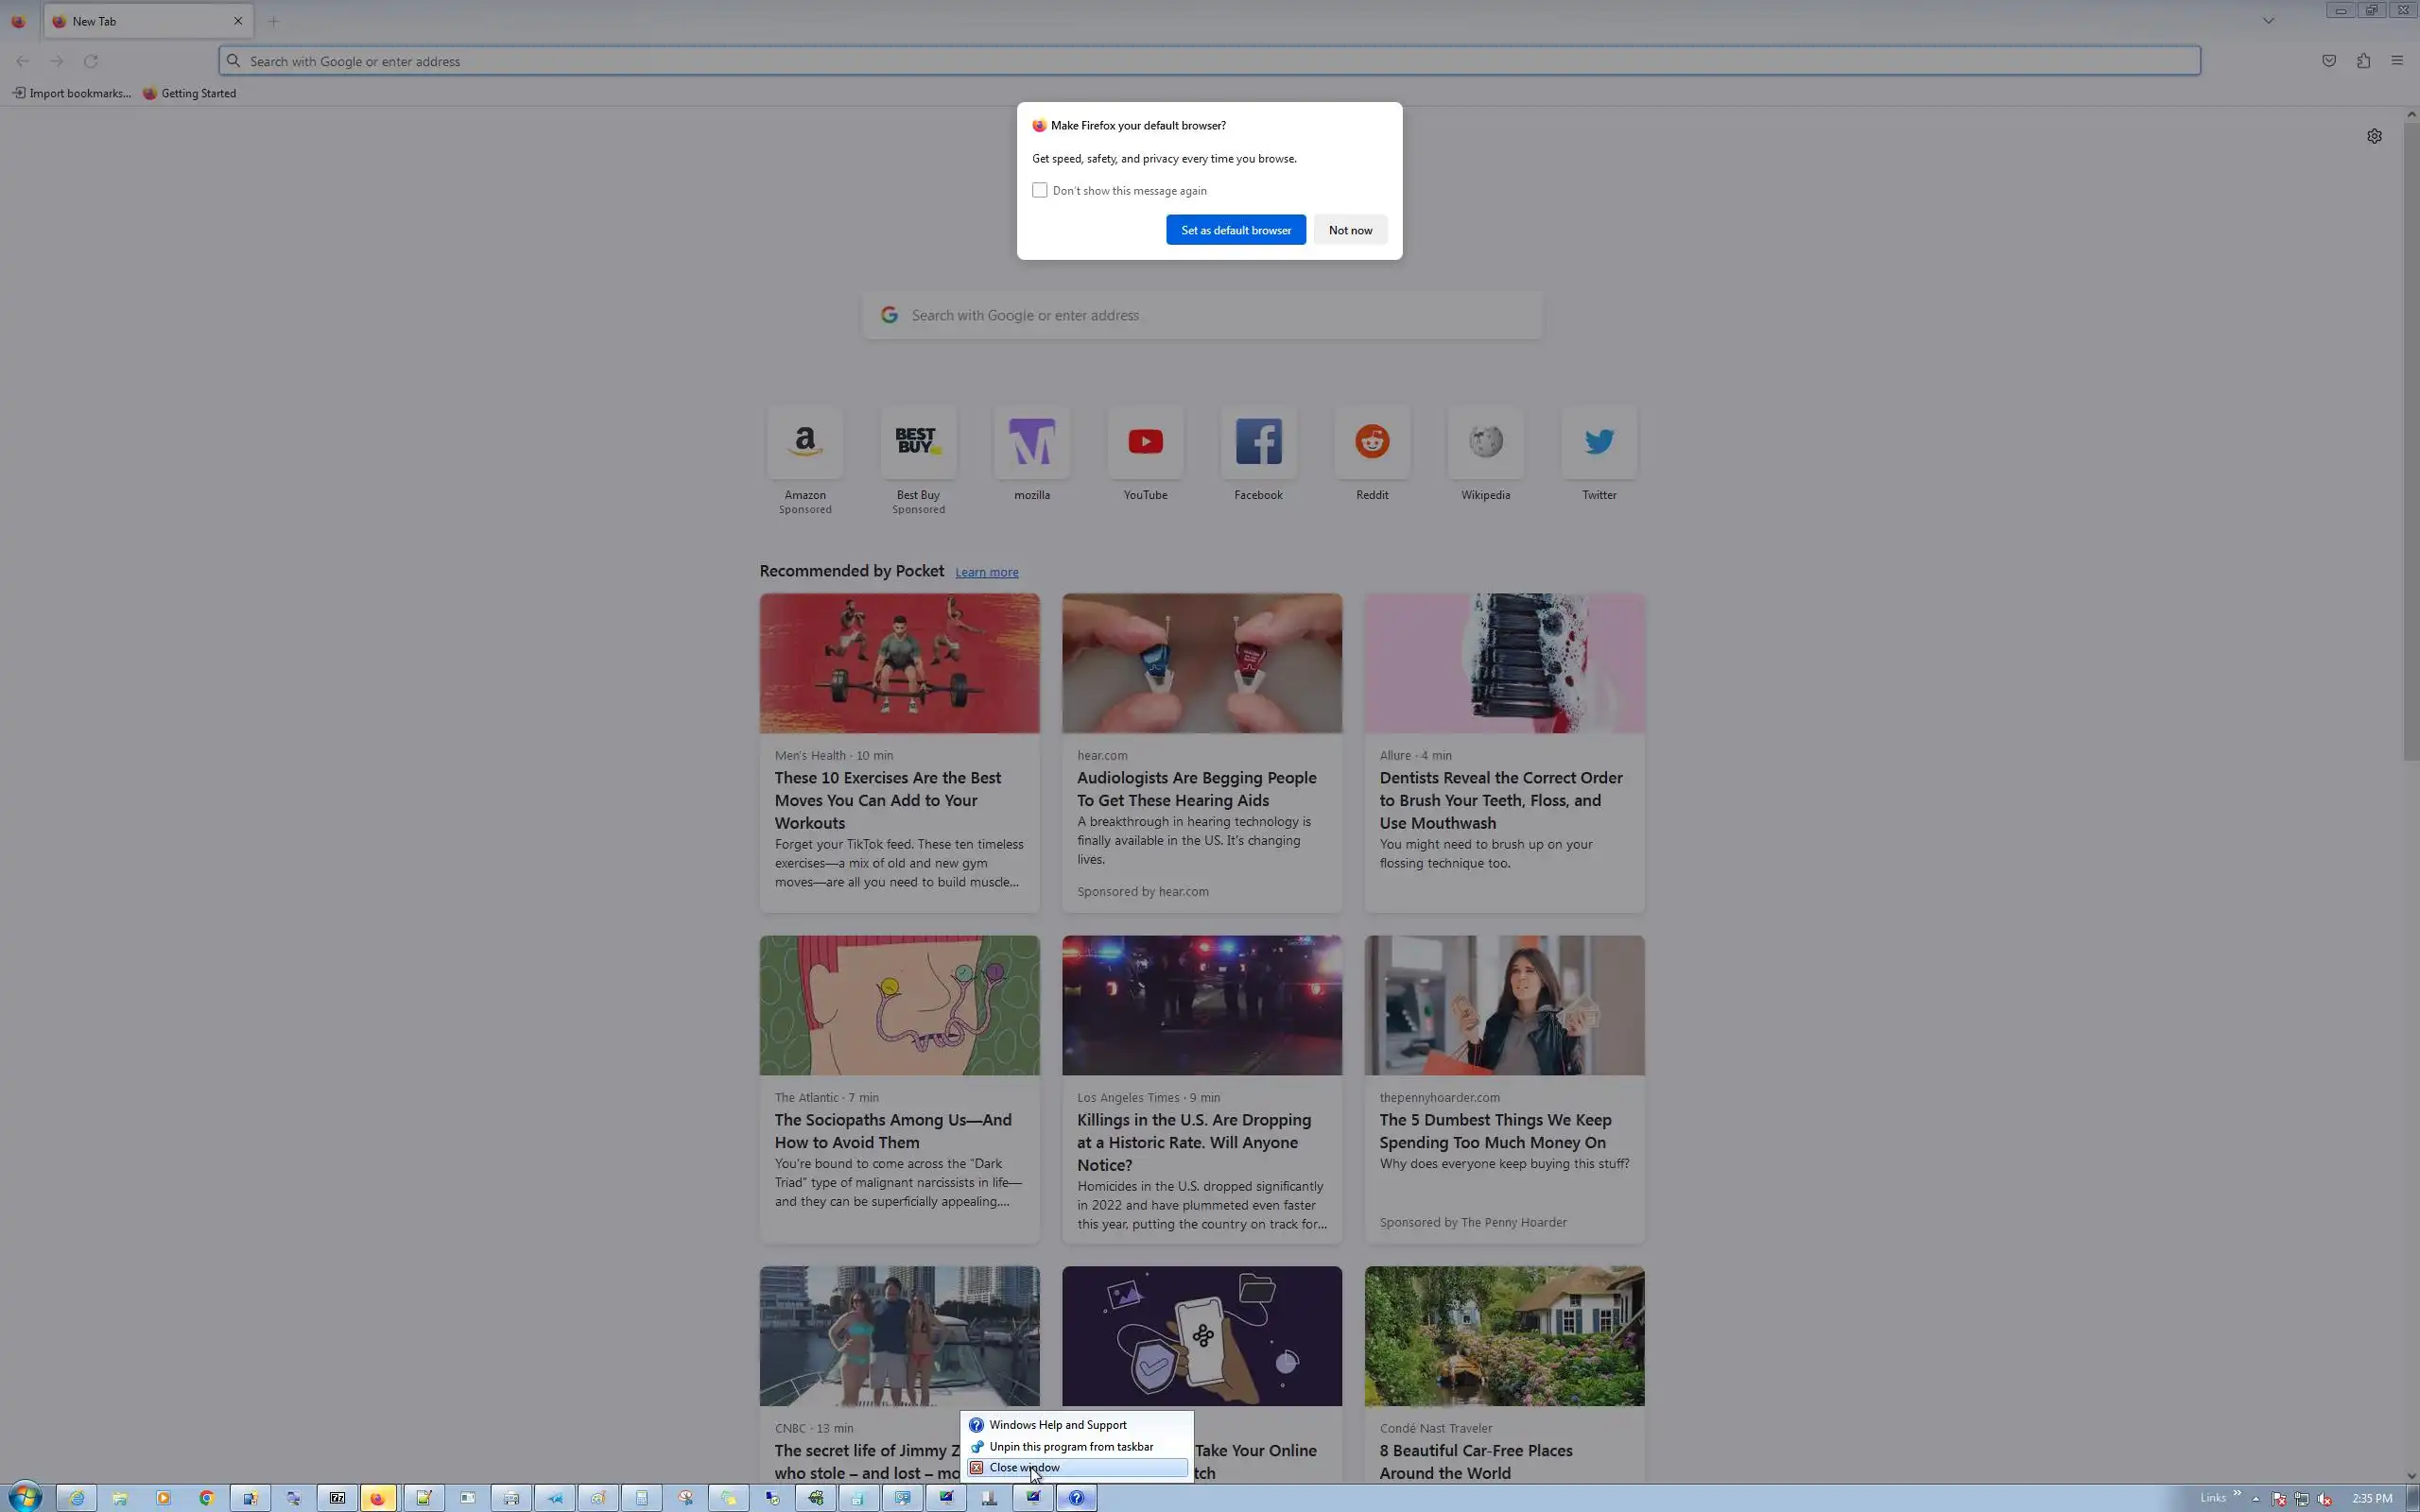2420x1512 pixels.
Task: Open 7-Zip from the taskbar
Action: pos(337,1498)
